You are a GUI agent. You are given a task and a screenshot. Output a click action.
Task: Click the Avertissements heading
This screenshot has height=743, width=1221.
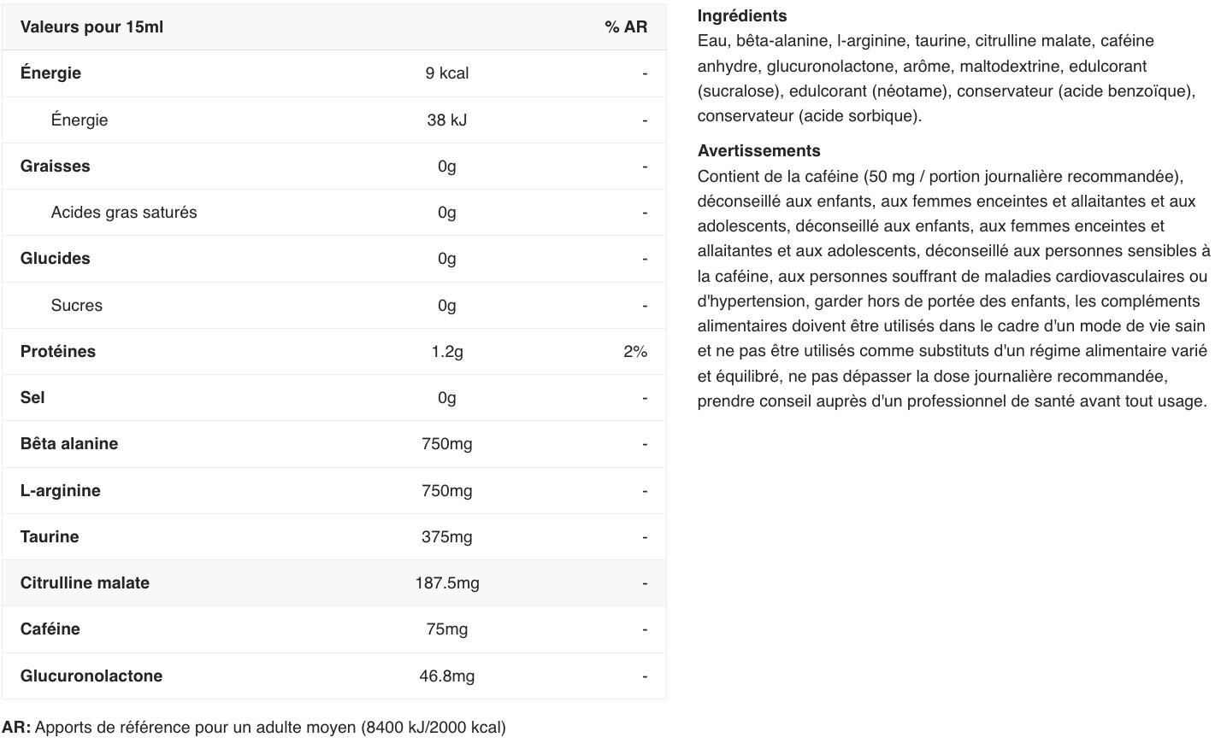(758, 151)
